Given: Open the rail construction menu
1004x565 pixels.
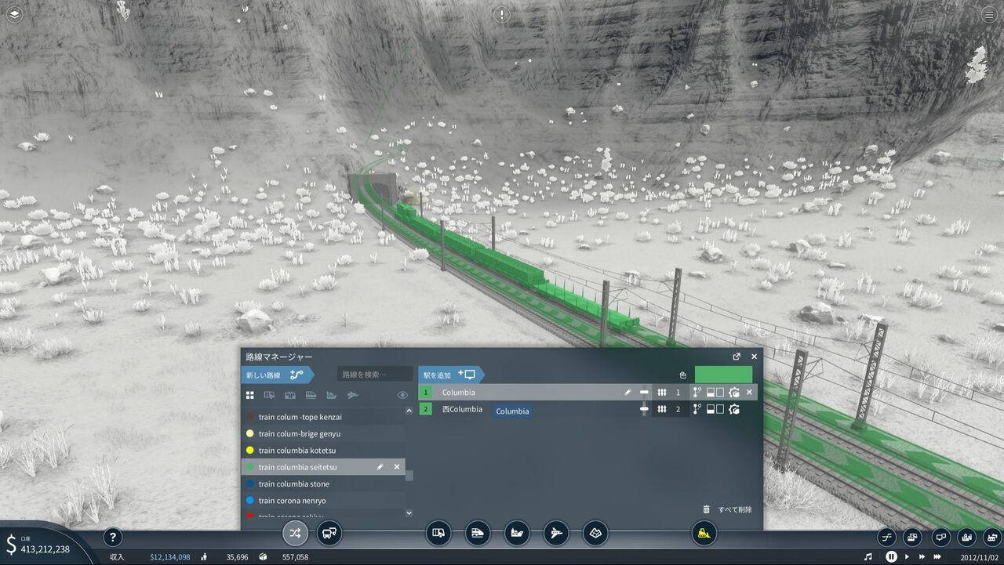Looking at the screenshot, I should [x=478, y=534].
